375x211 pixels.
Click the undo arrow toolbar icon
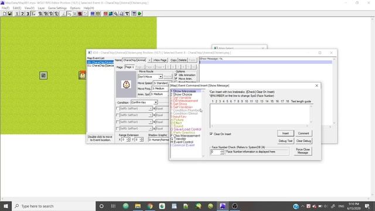(85, 13)
